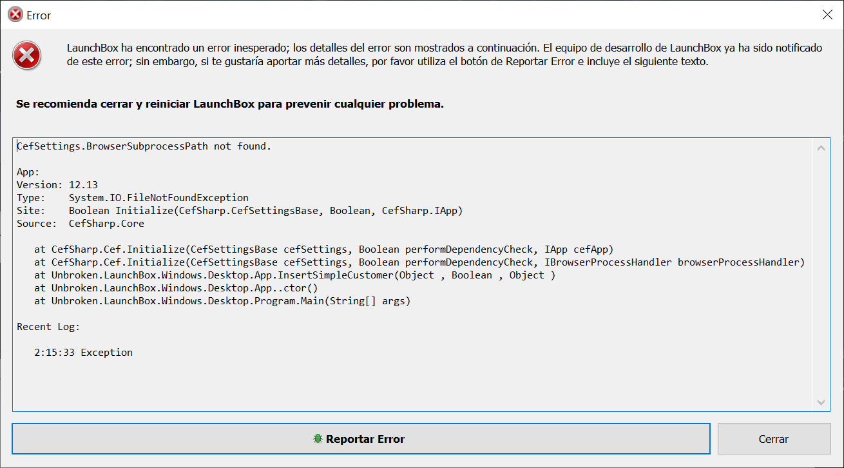
Task: Click the bold "Se recomienda cerrar y reiniciar" message
Action: click(x=230, y=104)
